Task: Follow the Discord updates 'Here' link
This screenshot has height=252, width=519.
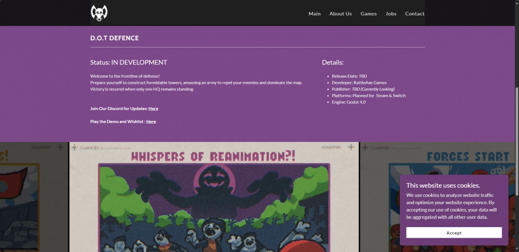Action: [x=153, y=109]
